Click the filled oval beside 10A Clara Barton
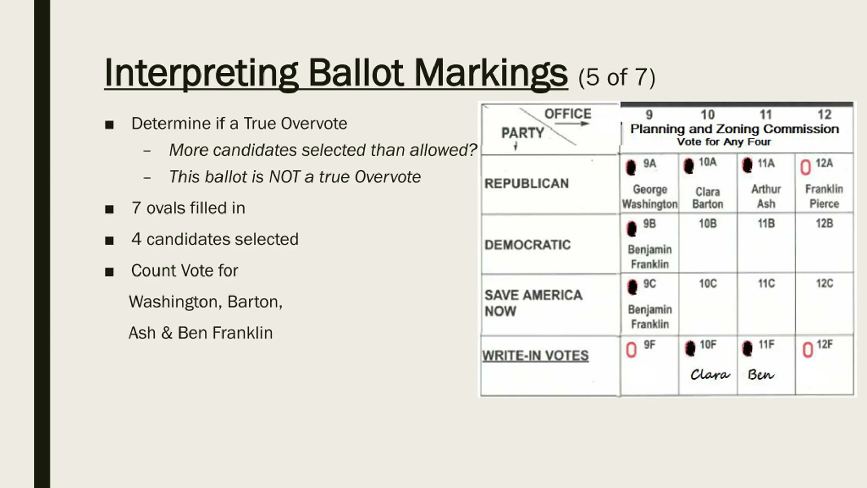Screen dimensions: 867x488 (689, 166)
